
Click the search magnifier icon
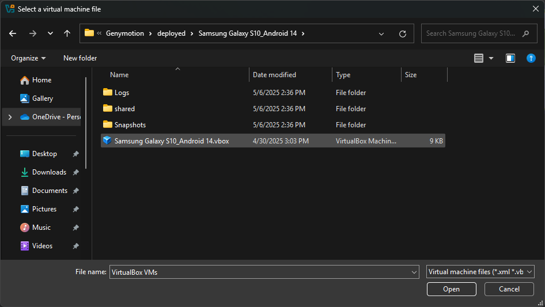tap(526, 33)
